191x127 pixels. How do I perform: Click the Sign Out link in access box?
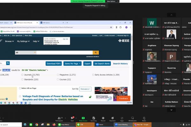(x=65, y=39)
